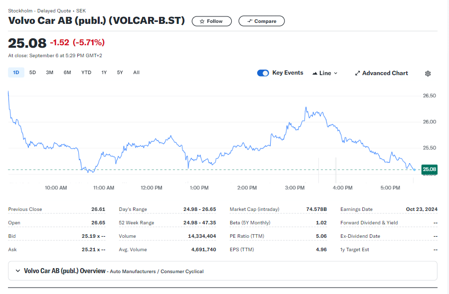Click the Key Events label
449x294 pixels.
288,73
